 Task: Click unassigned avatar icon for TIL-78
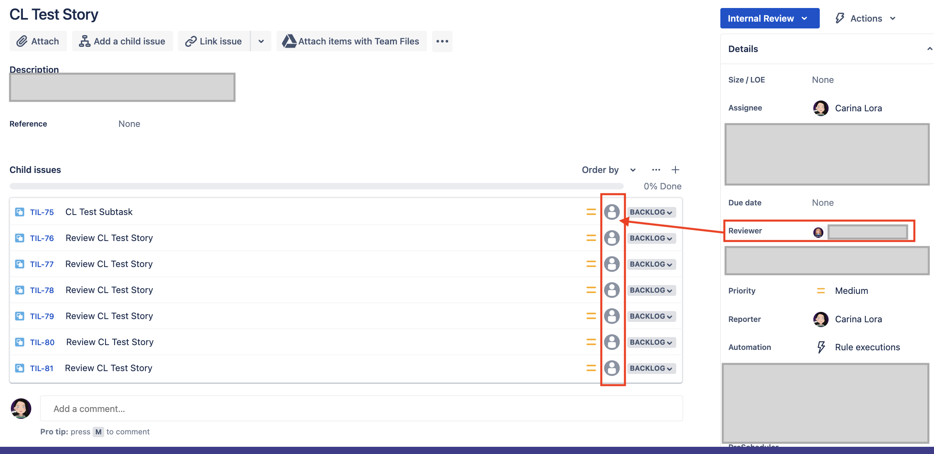point(612,290)
